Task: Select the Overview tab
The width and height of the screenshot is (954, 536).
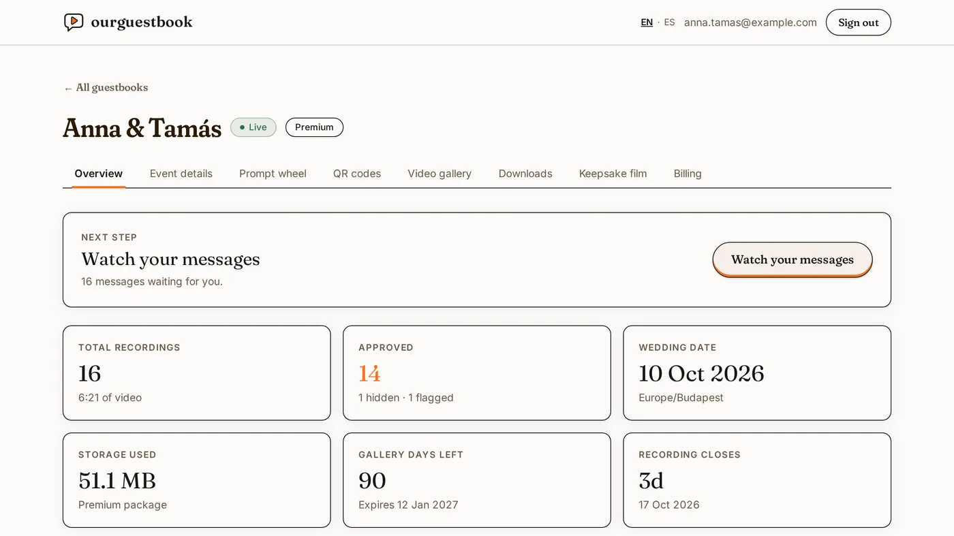Action: pyautogui.click(x=99, y=174)
